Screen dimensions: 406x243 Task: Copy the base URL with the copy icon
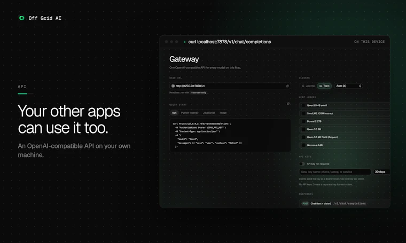click(x=287, y=86)
